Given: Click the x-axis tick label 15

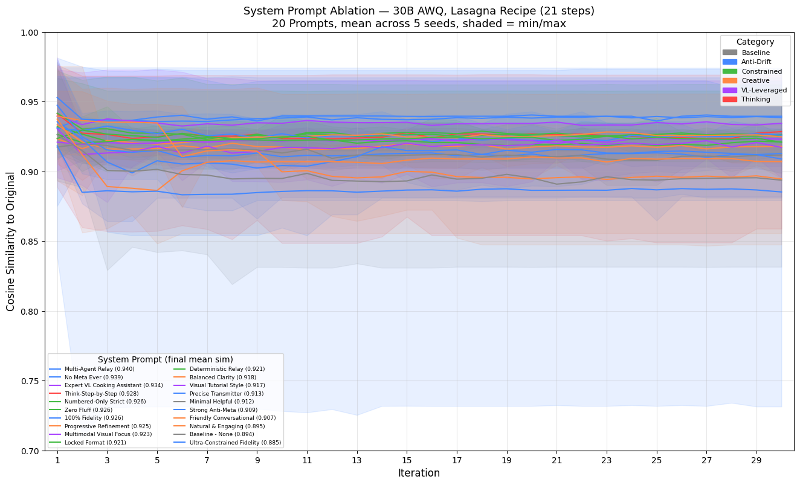Looking at the screenshot, I should pos(407,460).
